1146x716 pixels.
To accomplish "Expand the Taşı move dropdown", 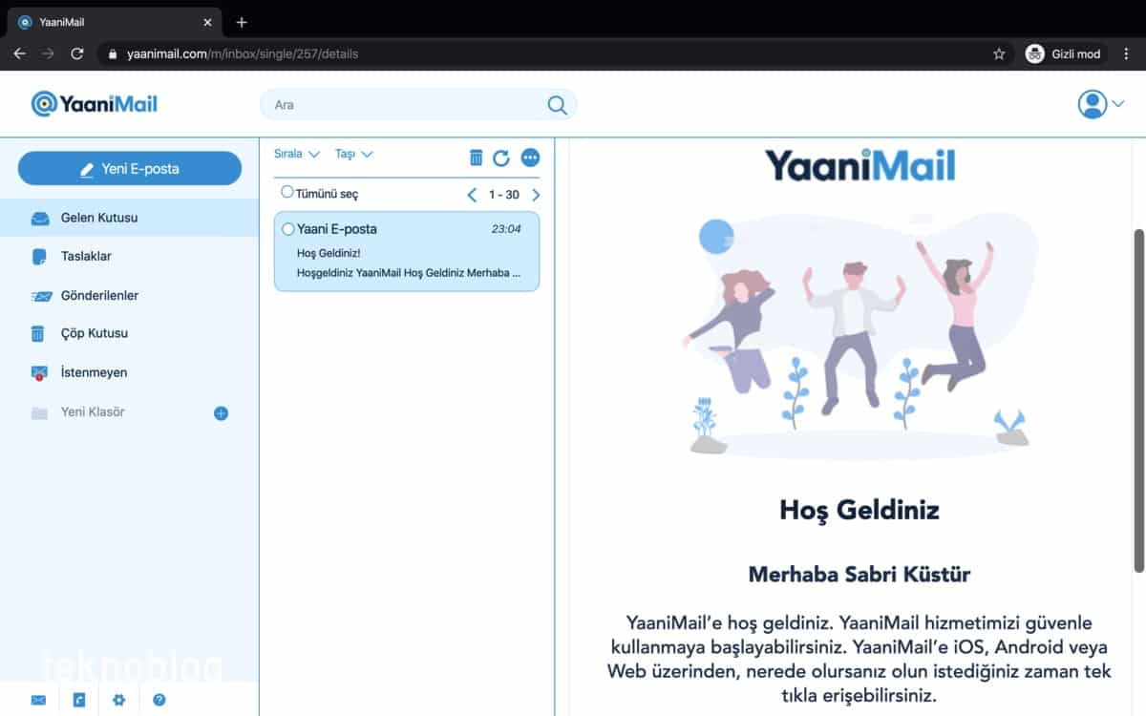I will 354,154.
